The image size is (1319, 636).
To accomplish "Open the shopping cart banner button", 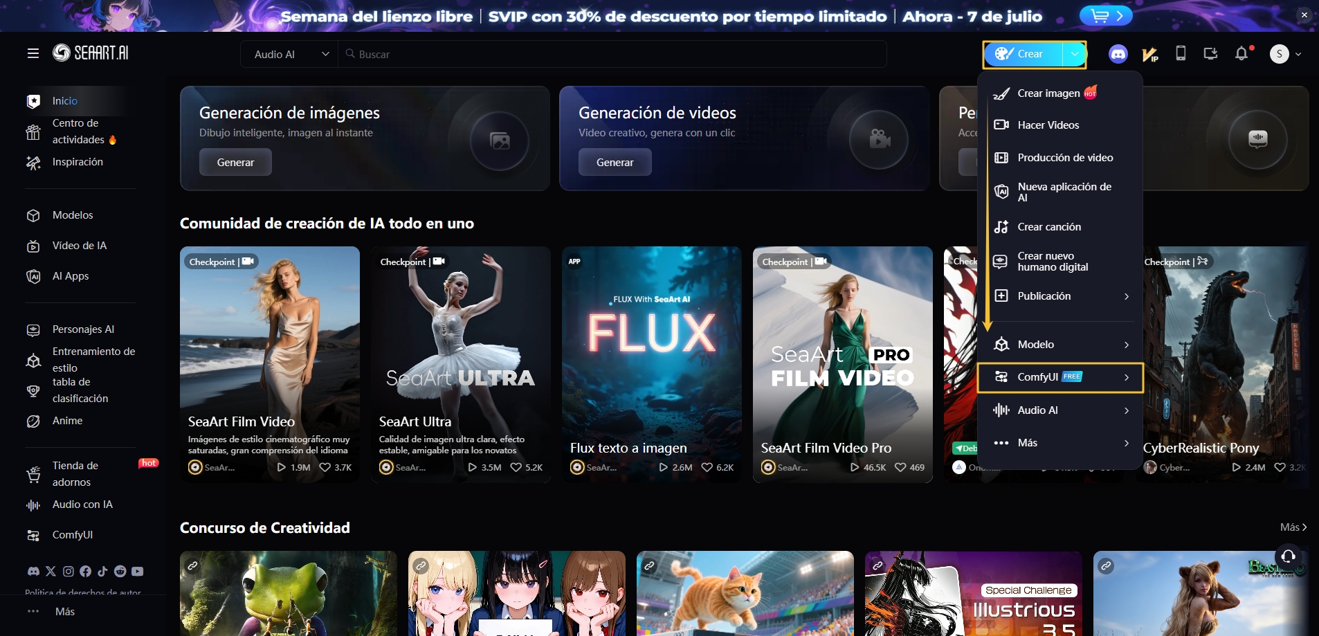I will 1105,16.
